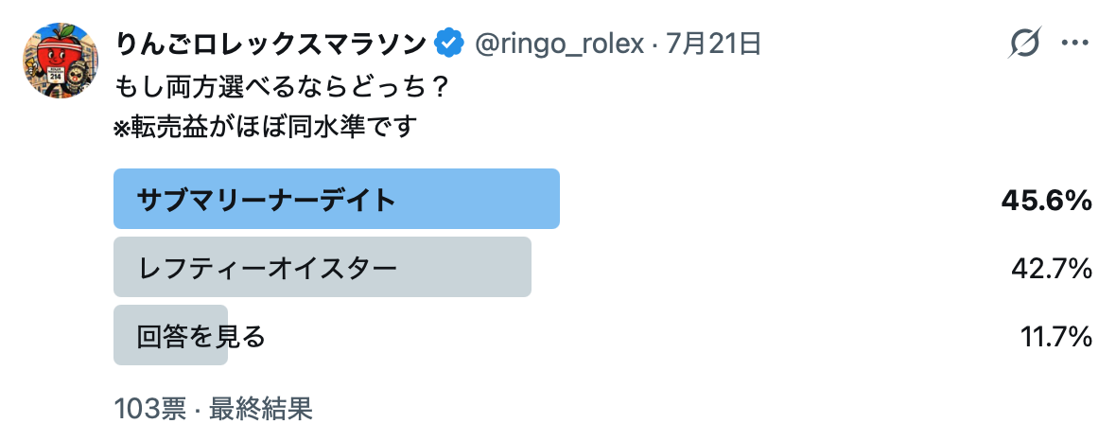
Task: Click the 42.7% result percentage
Action: 1052,269
